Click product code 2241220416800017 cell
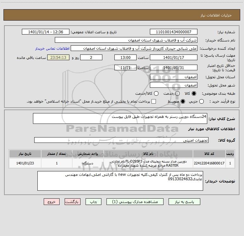The height and width of the screenshot is (236, 244). tap(209, 163)
